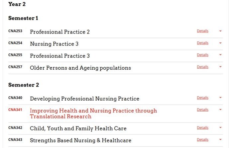Image resolution: width=230 pixels, height=148 pixels.
Task: Expand the chevron for CNA257 Older Persons unit
Action: (220, 67)
